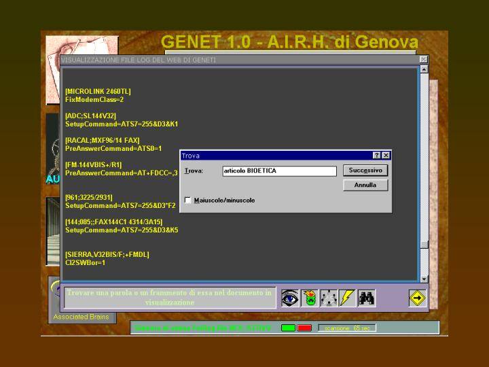Click the yellow lightning bolt icon
This screenshot has width=489, height=367.
click(x=347, y=298)
